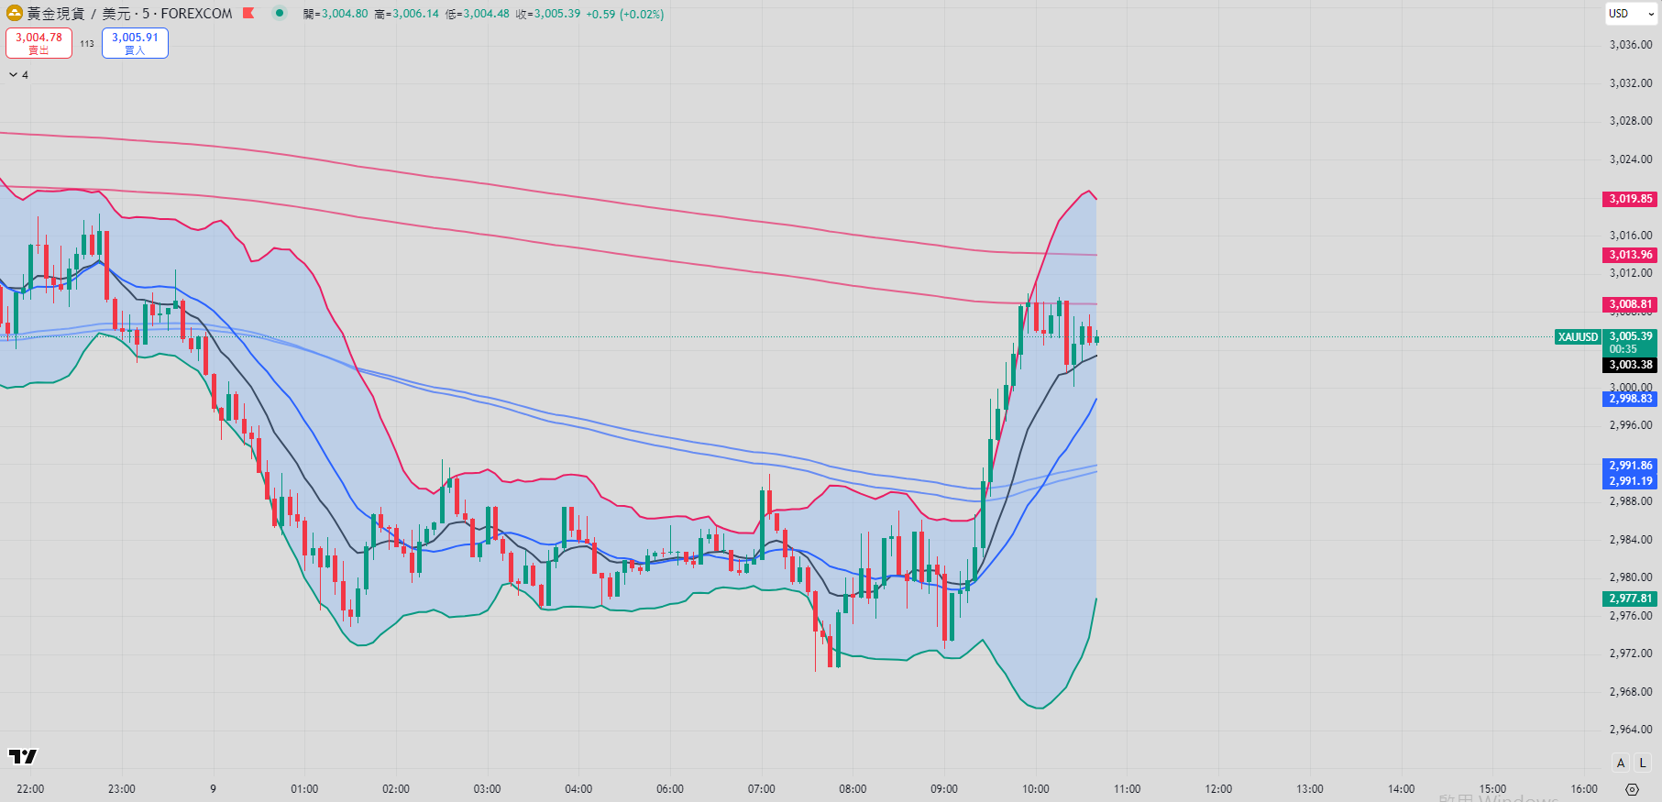Click the blue 2,991.19 price label
The image size is (1662, 802).
pos(1631,481)
